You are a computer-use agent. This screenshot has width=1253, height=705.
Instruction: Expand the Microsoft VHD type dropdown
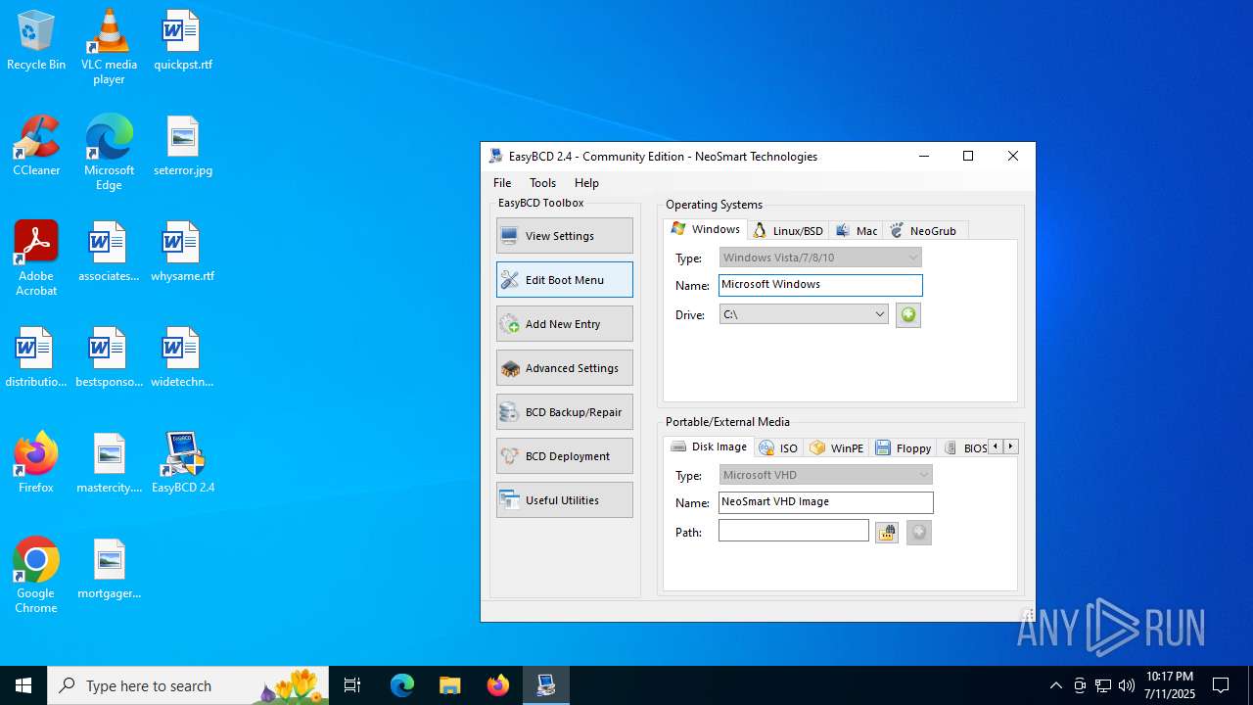tap(825, 475)
